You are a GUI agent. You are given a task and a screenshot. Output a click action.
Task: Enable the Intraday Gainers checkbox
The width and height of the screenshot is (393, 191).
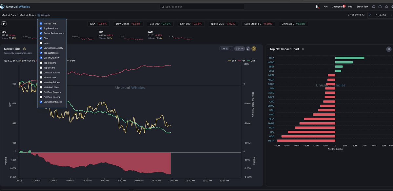point(41,82)
